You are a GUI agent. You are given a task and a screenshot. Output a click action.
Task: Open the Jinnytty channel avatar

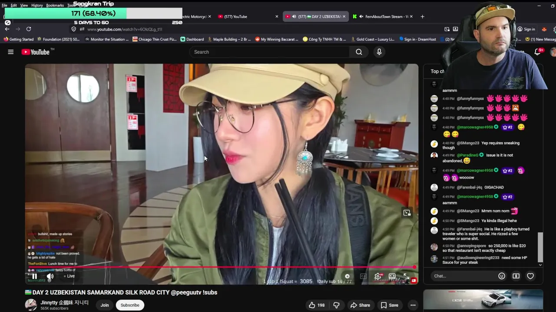pyautogui.click(x=31, y=305)
